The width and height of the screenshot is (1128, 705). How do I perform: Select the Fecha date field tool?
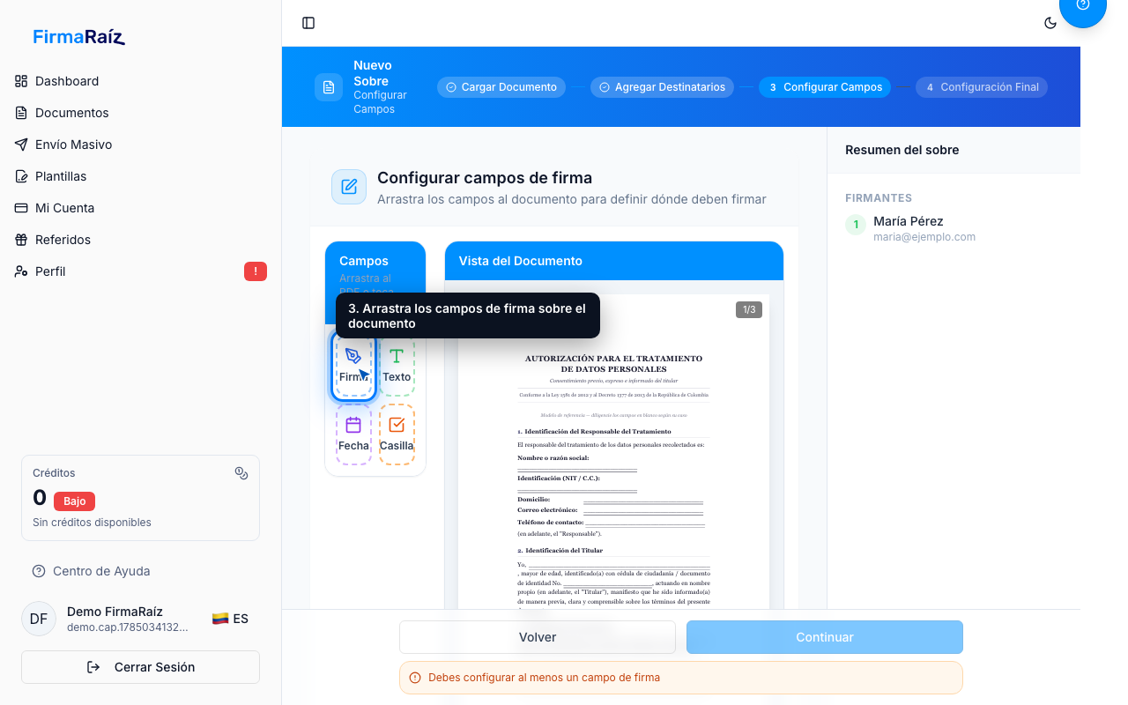(x=353, y=434)
